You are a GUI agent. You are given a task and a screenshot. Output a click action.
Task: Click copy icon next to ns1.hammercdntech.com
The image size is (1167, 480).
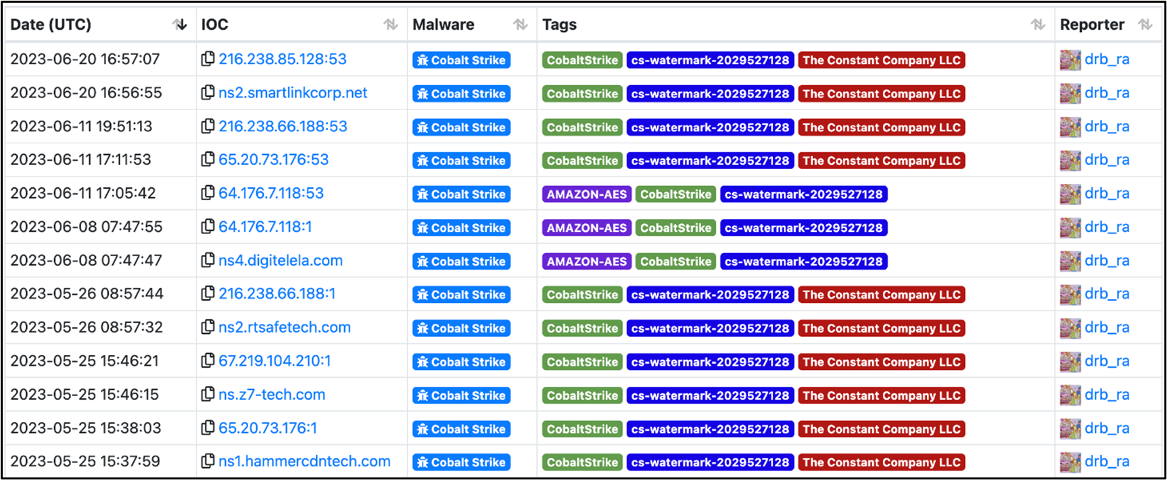[x=208, y=462]
